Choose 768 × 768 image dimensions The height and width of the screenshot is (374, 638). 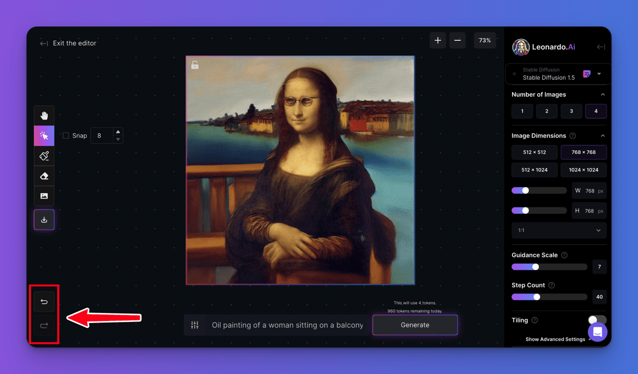tap(584, 152)
